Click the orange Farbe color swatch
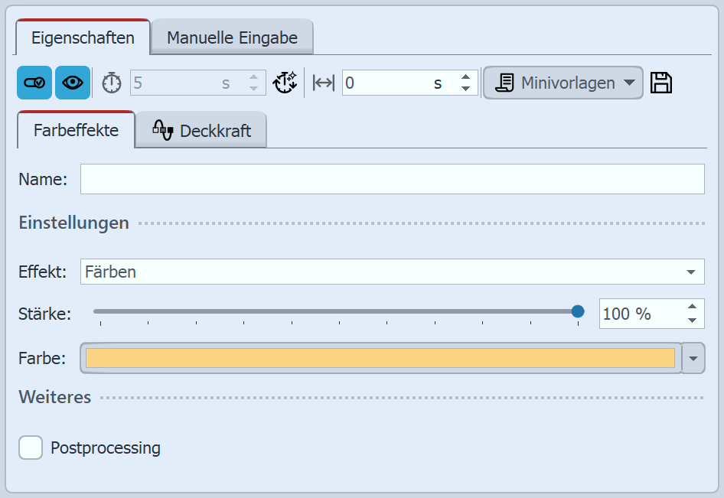 [x=380, y=358]
